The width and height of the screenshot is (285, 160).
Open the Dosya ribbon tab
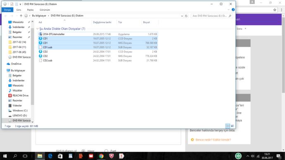[x=7, y=10]
